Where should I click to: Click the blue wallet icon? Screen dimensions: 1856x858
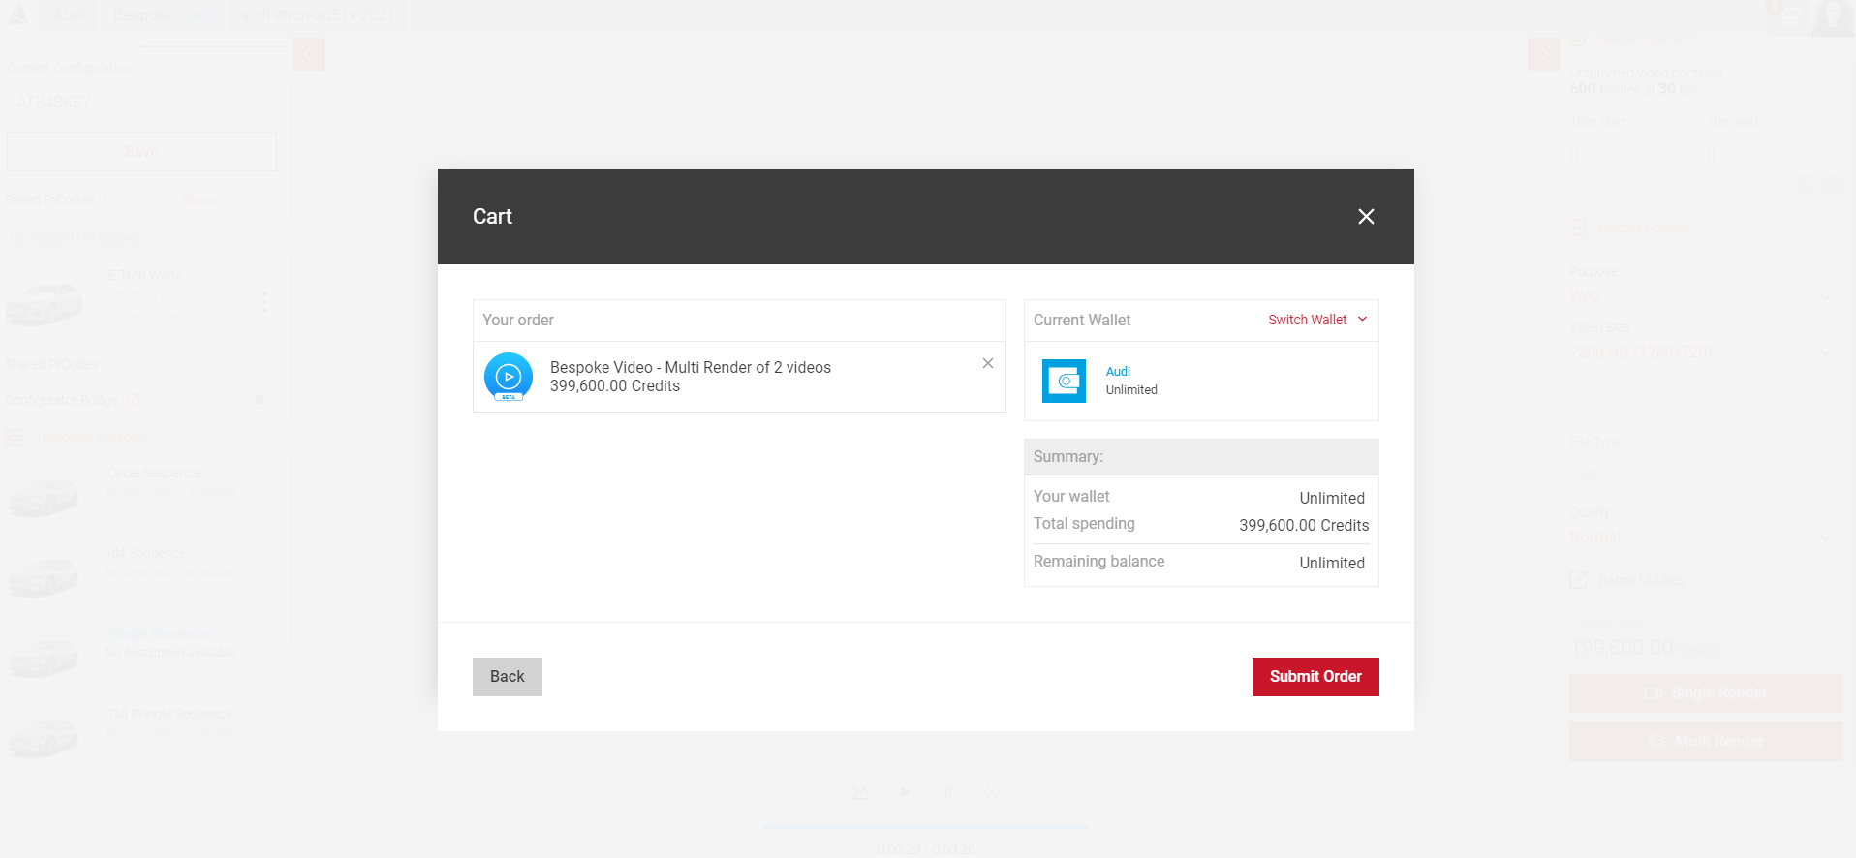pyautogui.click(x=1064, y=381)
